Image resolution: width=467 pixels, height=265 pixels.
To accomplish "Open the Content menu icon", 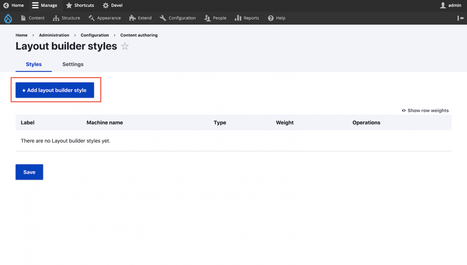I will pyautogui.click(x=23, y=18).
